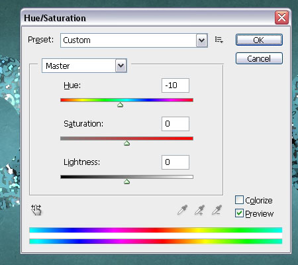Click the Saturation slider handle
Image resolution: width=298 pixels, height=265 pixels.
pos(126,143)
